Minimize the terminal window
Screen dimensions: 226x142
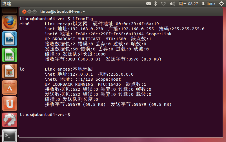tap(29, 11)
